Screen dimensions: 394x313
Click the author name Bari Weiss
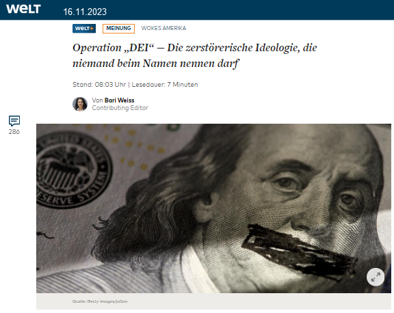[119, 100]
